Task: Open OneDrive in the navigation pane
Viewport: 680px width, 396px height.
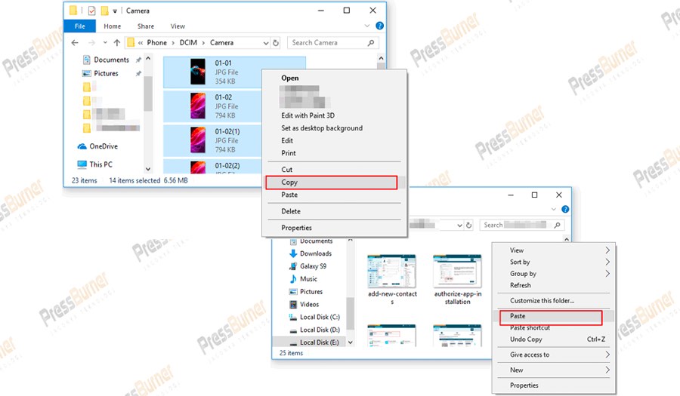Action: pyautogui.click(x=103, y=146)
